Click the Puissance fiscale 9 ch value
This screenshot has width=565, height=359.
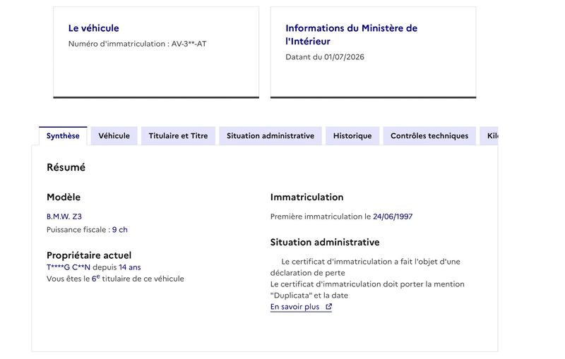point(119,229)
